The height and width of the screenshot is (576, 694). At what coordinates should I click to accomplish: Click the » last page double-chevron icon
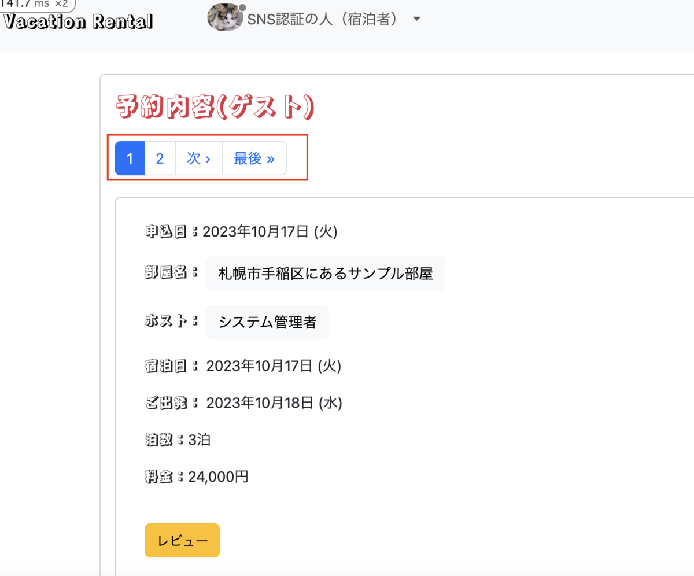tap(270, 158)
